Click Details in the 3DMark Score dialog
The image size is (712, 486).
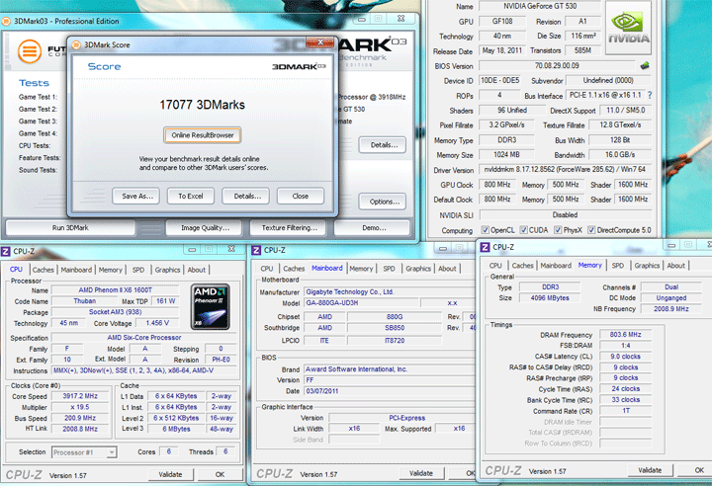pos(247,196)
